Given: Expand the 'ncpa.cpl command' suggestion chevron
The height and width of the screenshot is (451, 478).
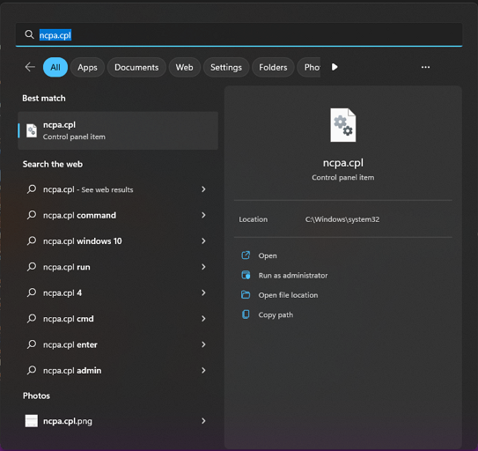Looking at the screenshot, I should point(203,215).
